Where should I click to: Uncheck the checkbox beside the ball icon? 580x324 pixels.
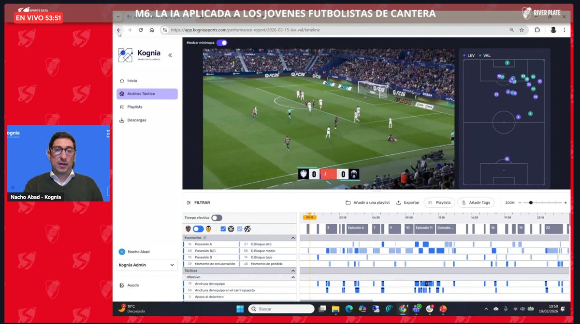(223, 229)
